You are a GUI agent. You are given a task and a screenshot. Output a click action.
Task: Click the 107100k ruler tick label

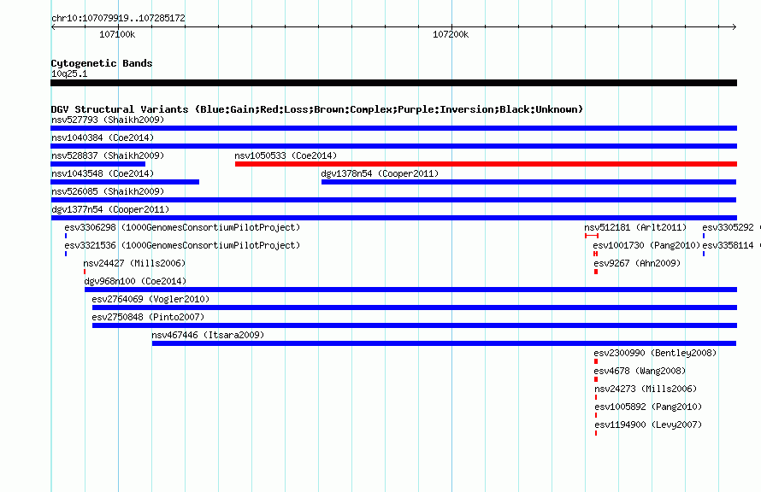117,34
